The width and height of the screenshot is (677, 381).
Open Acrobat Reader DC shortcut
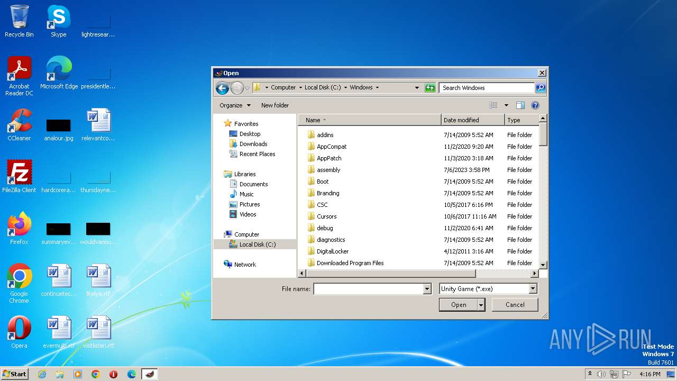point(19,76)
